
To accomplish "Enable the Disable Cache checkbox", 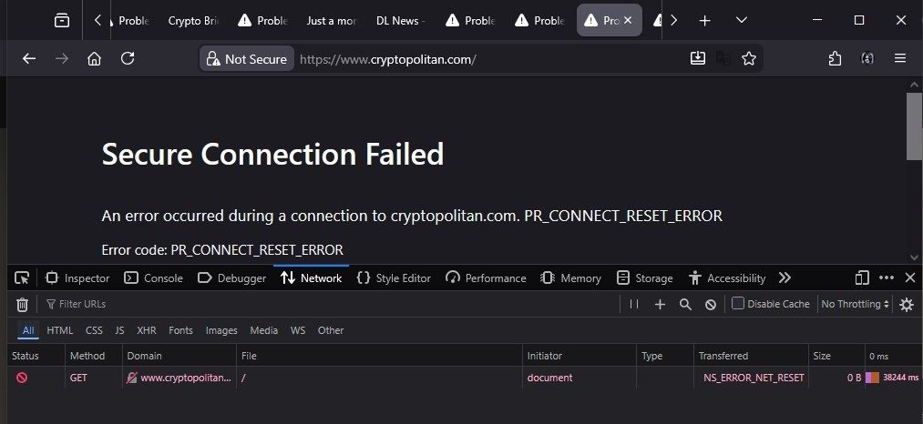I will (x=738, y=304).
